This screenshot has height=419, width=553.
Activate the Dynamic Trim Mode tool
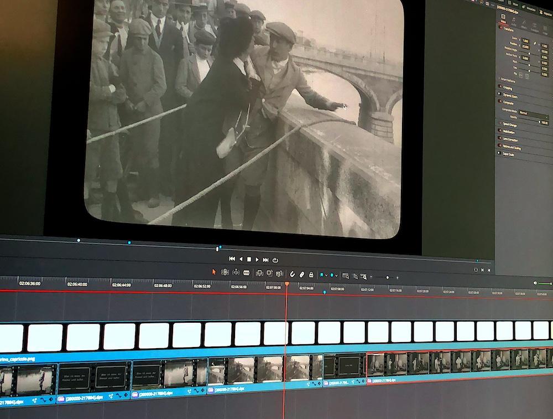(x=236, y=272)
